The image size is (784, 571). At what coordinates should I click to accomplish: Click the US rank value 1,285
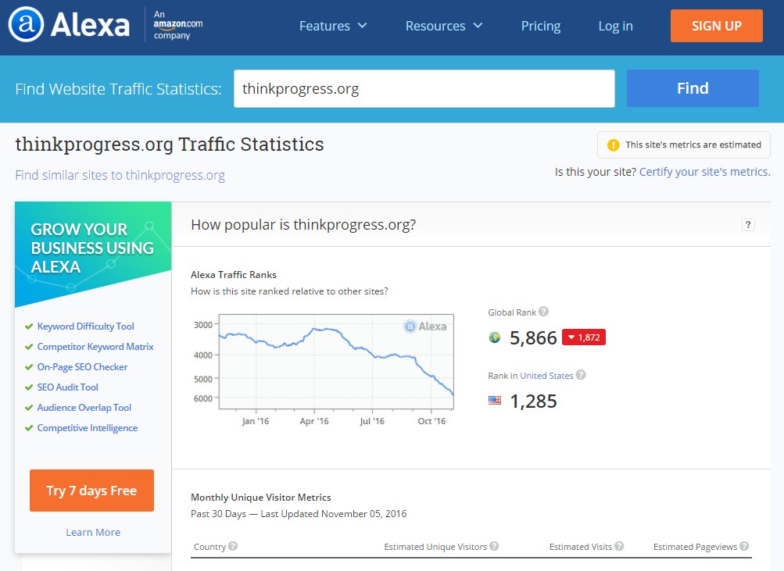(x=533, y=401)
